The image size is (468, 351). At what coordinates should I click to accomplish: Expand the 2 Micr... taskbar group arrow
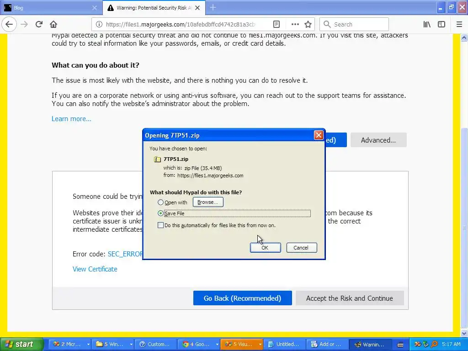[x=88, y=345]
